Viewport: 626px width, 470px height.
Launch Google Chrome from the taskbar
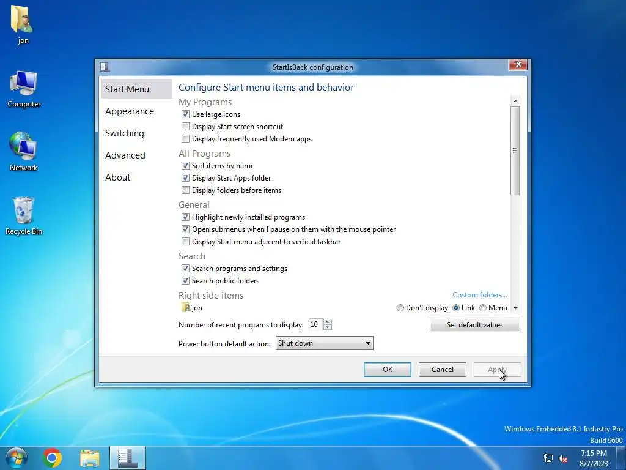tap(52, 458)
